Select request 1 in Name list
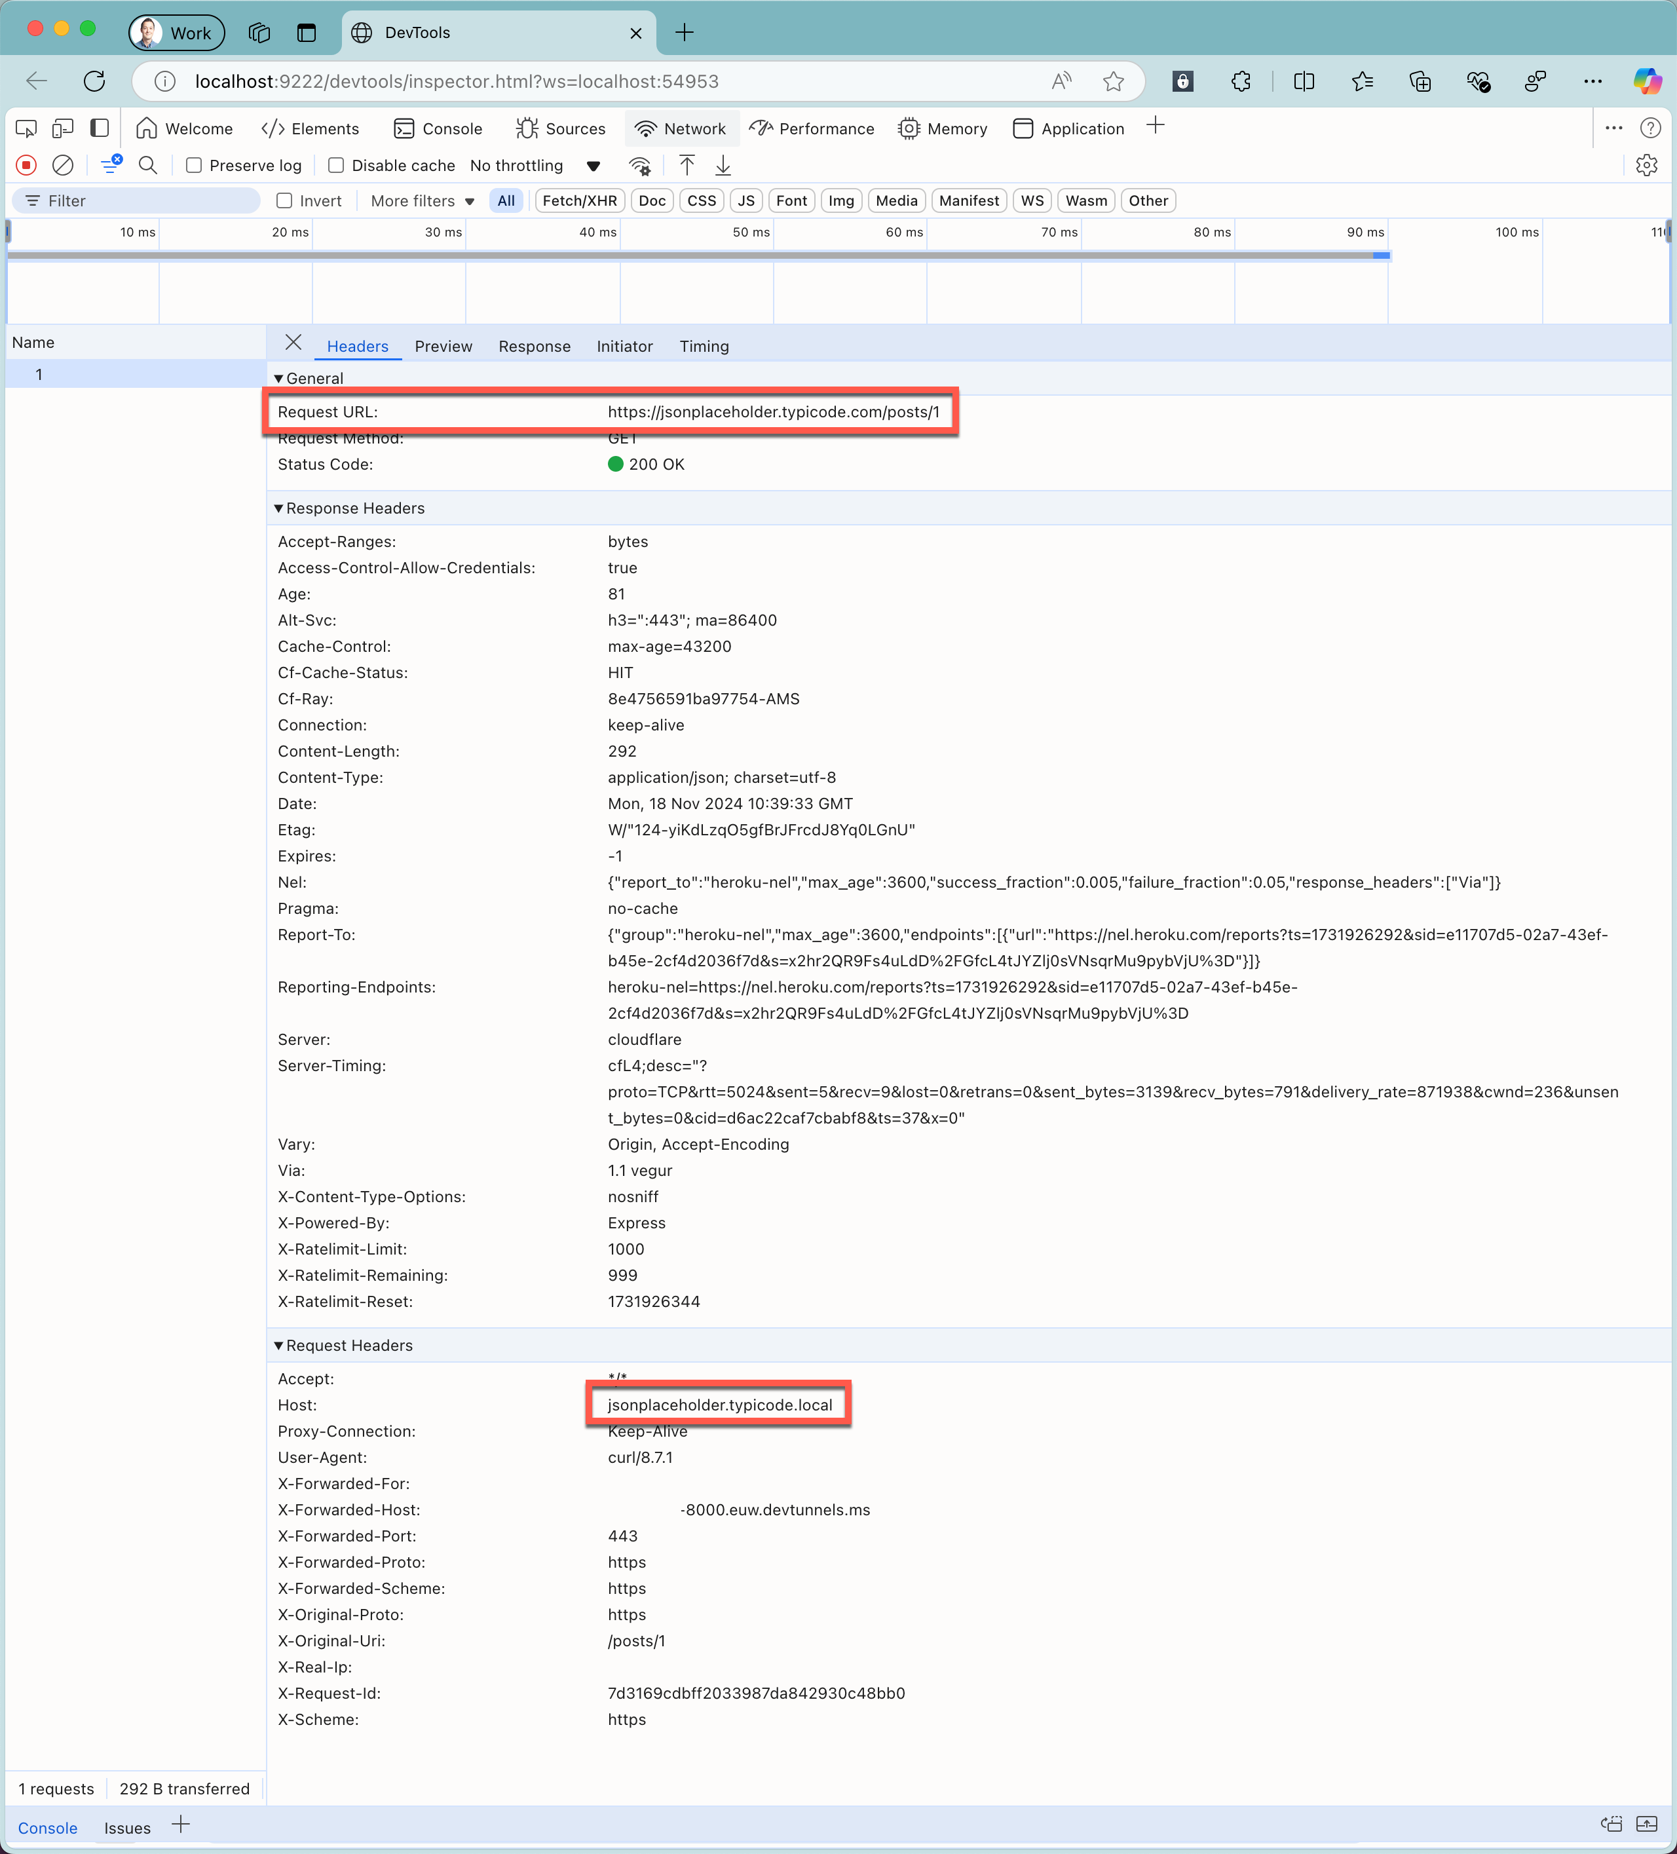Viewport: 1677px width, 1854px height. click(39, 374)
